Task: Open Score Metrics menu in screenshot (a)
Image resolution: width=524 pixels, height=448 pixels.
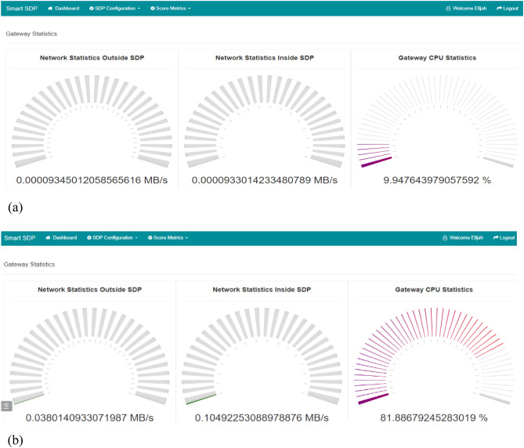Action: click(x=172, y=9)
